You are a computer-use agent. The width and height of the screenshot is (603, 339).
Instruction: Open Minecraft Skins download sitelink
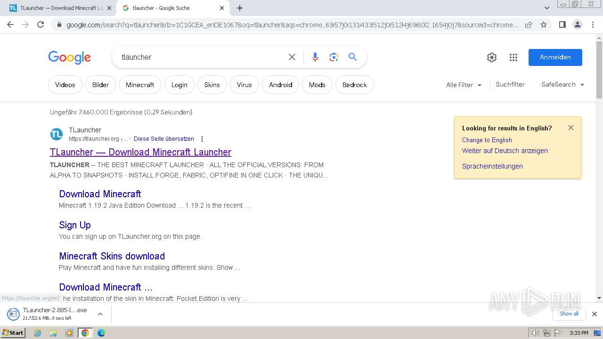click(112, 256)
